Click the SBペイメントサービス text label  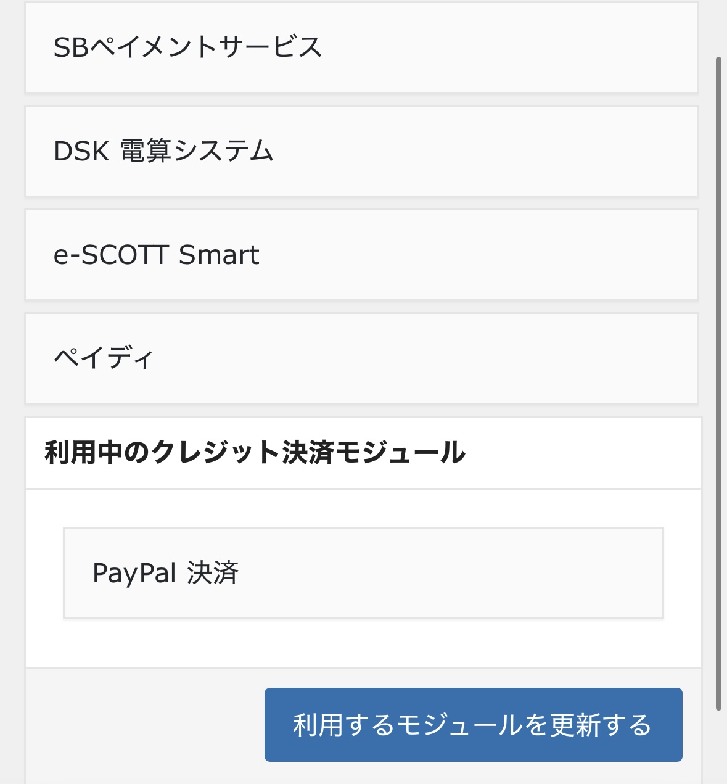point(187,47)
